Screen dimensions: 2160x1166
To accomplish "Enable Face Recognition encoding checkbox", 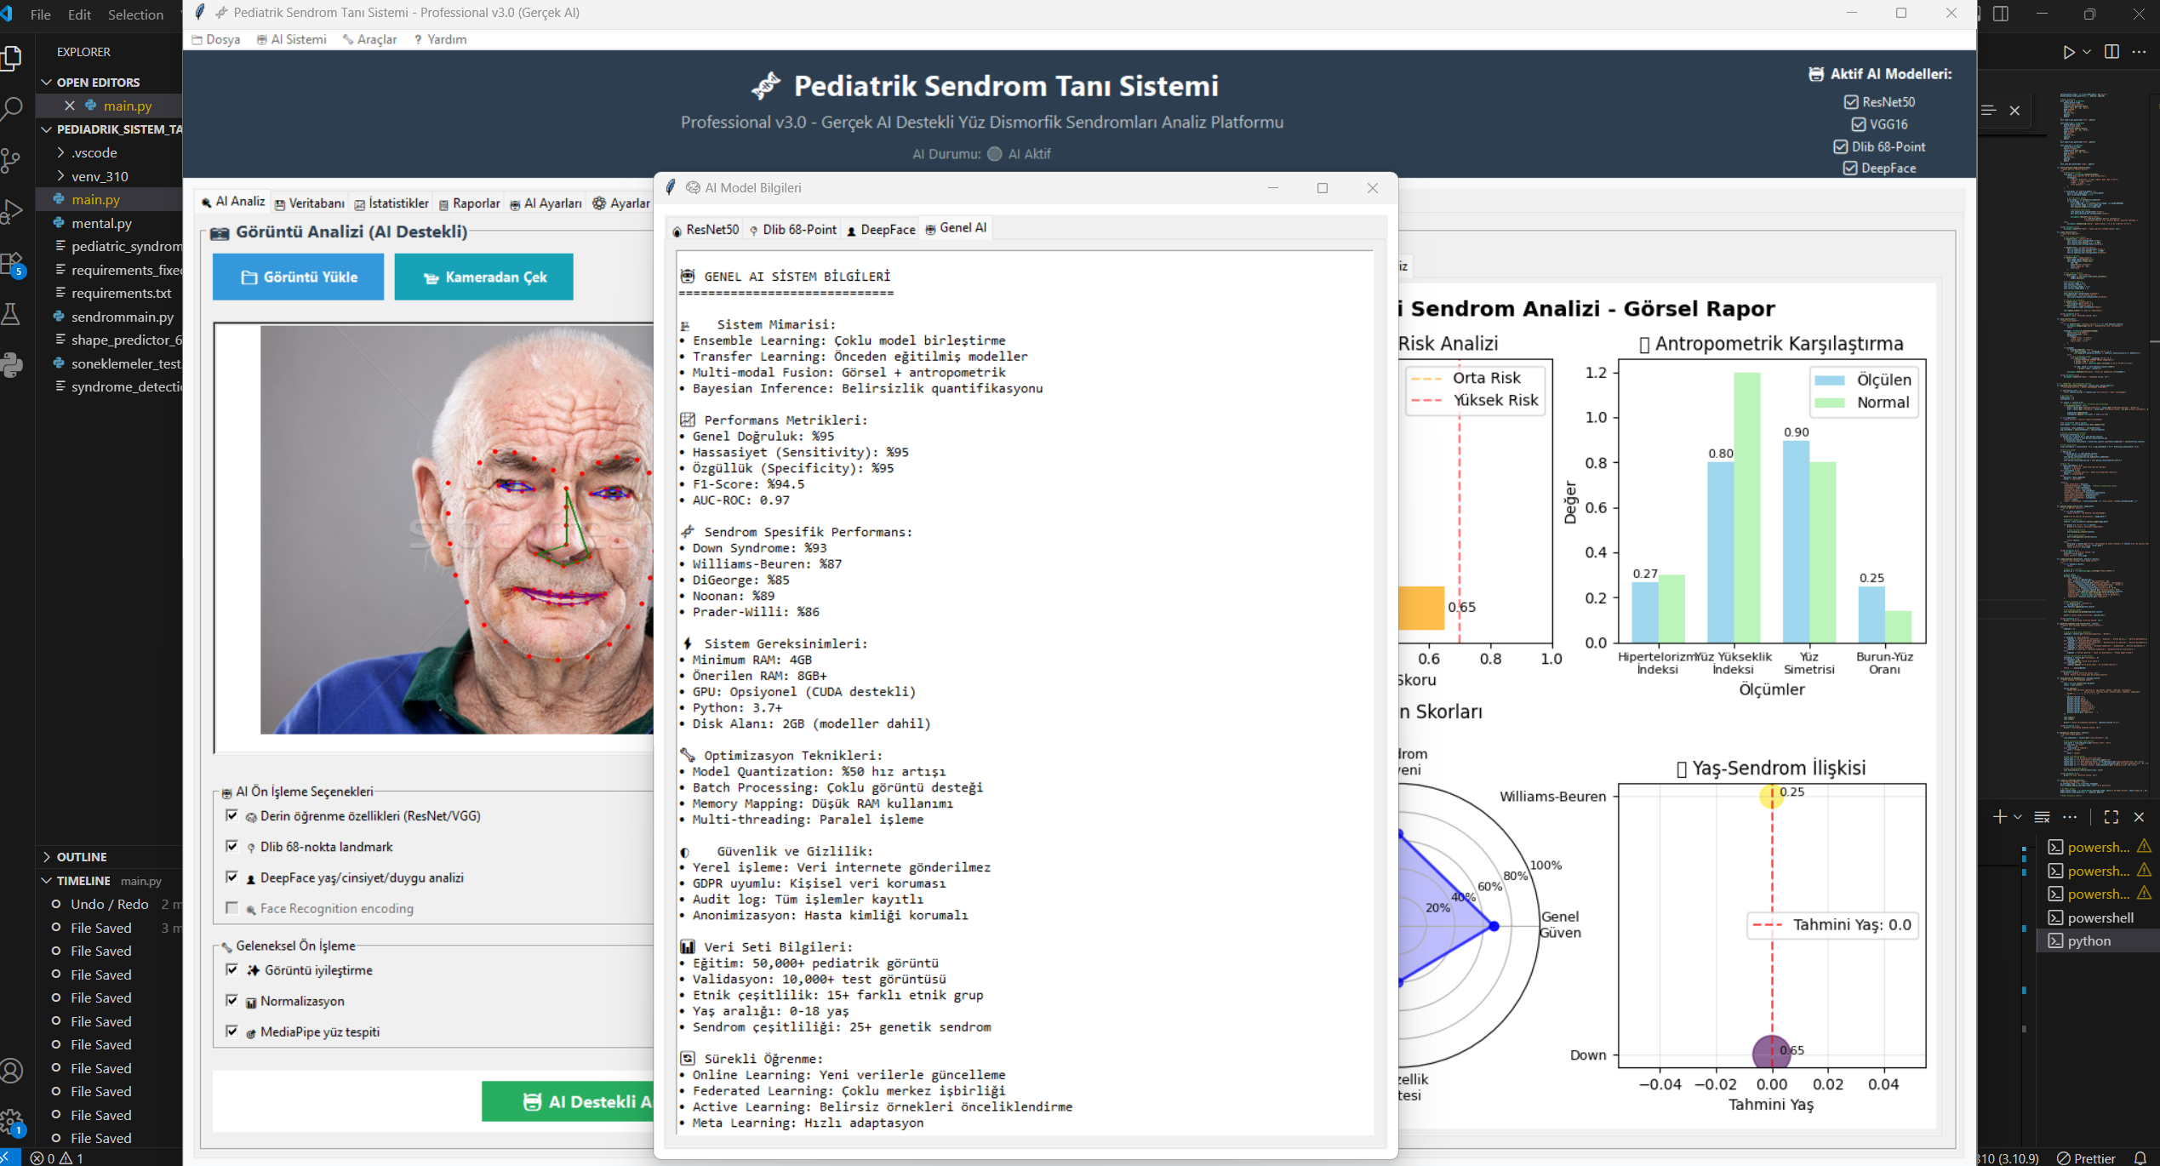I will (x=231, y=908).
